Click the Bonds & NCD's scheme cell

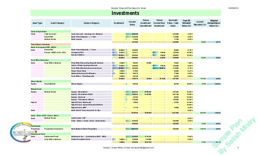click(x=91, y=55)
